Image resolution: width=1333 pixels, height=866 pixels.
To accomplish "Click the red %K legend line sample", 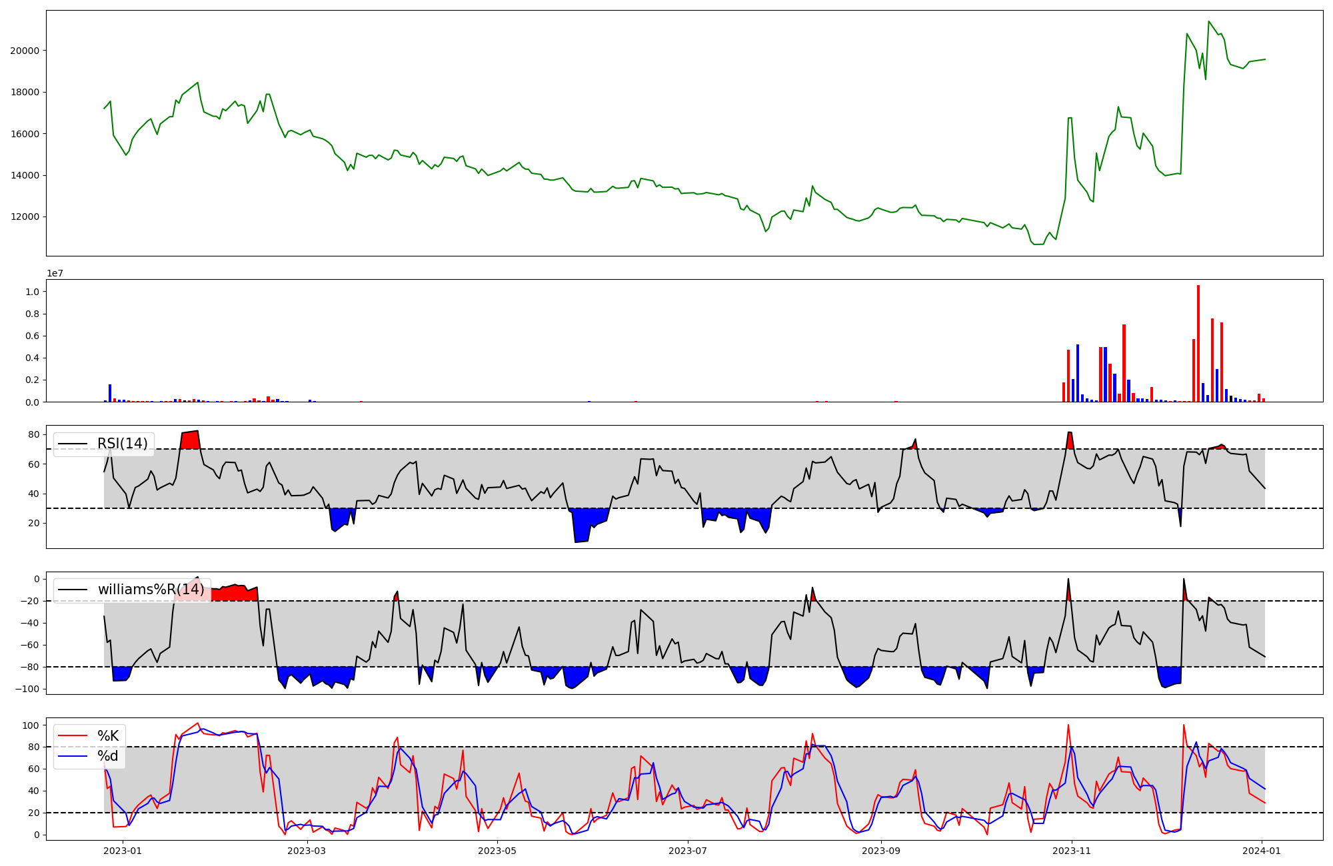I will tap(73, 736).
